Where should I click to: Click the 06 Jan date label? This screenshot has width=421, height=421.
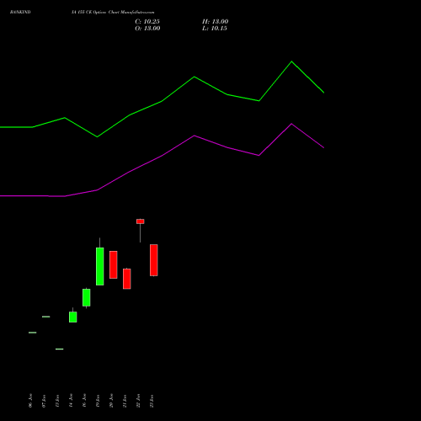tap(30, 401)
